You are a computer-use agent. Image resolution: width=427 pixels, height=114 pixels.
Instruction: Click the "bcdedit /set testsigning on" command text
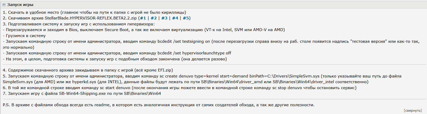(x=183, y=41)
